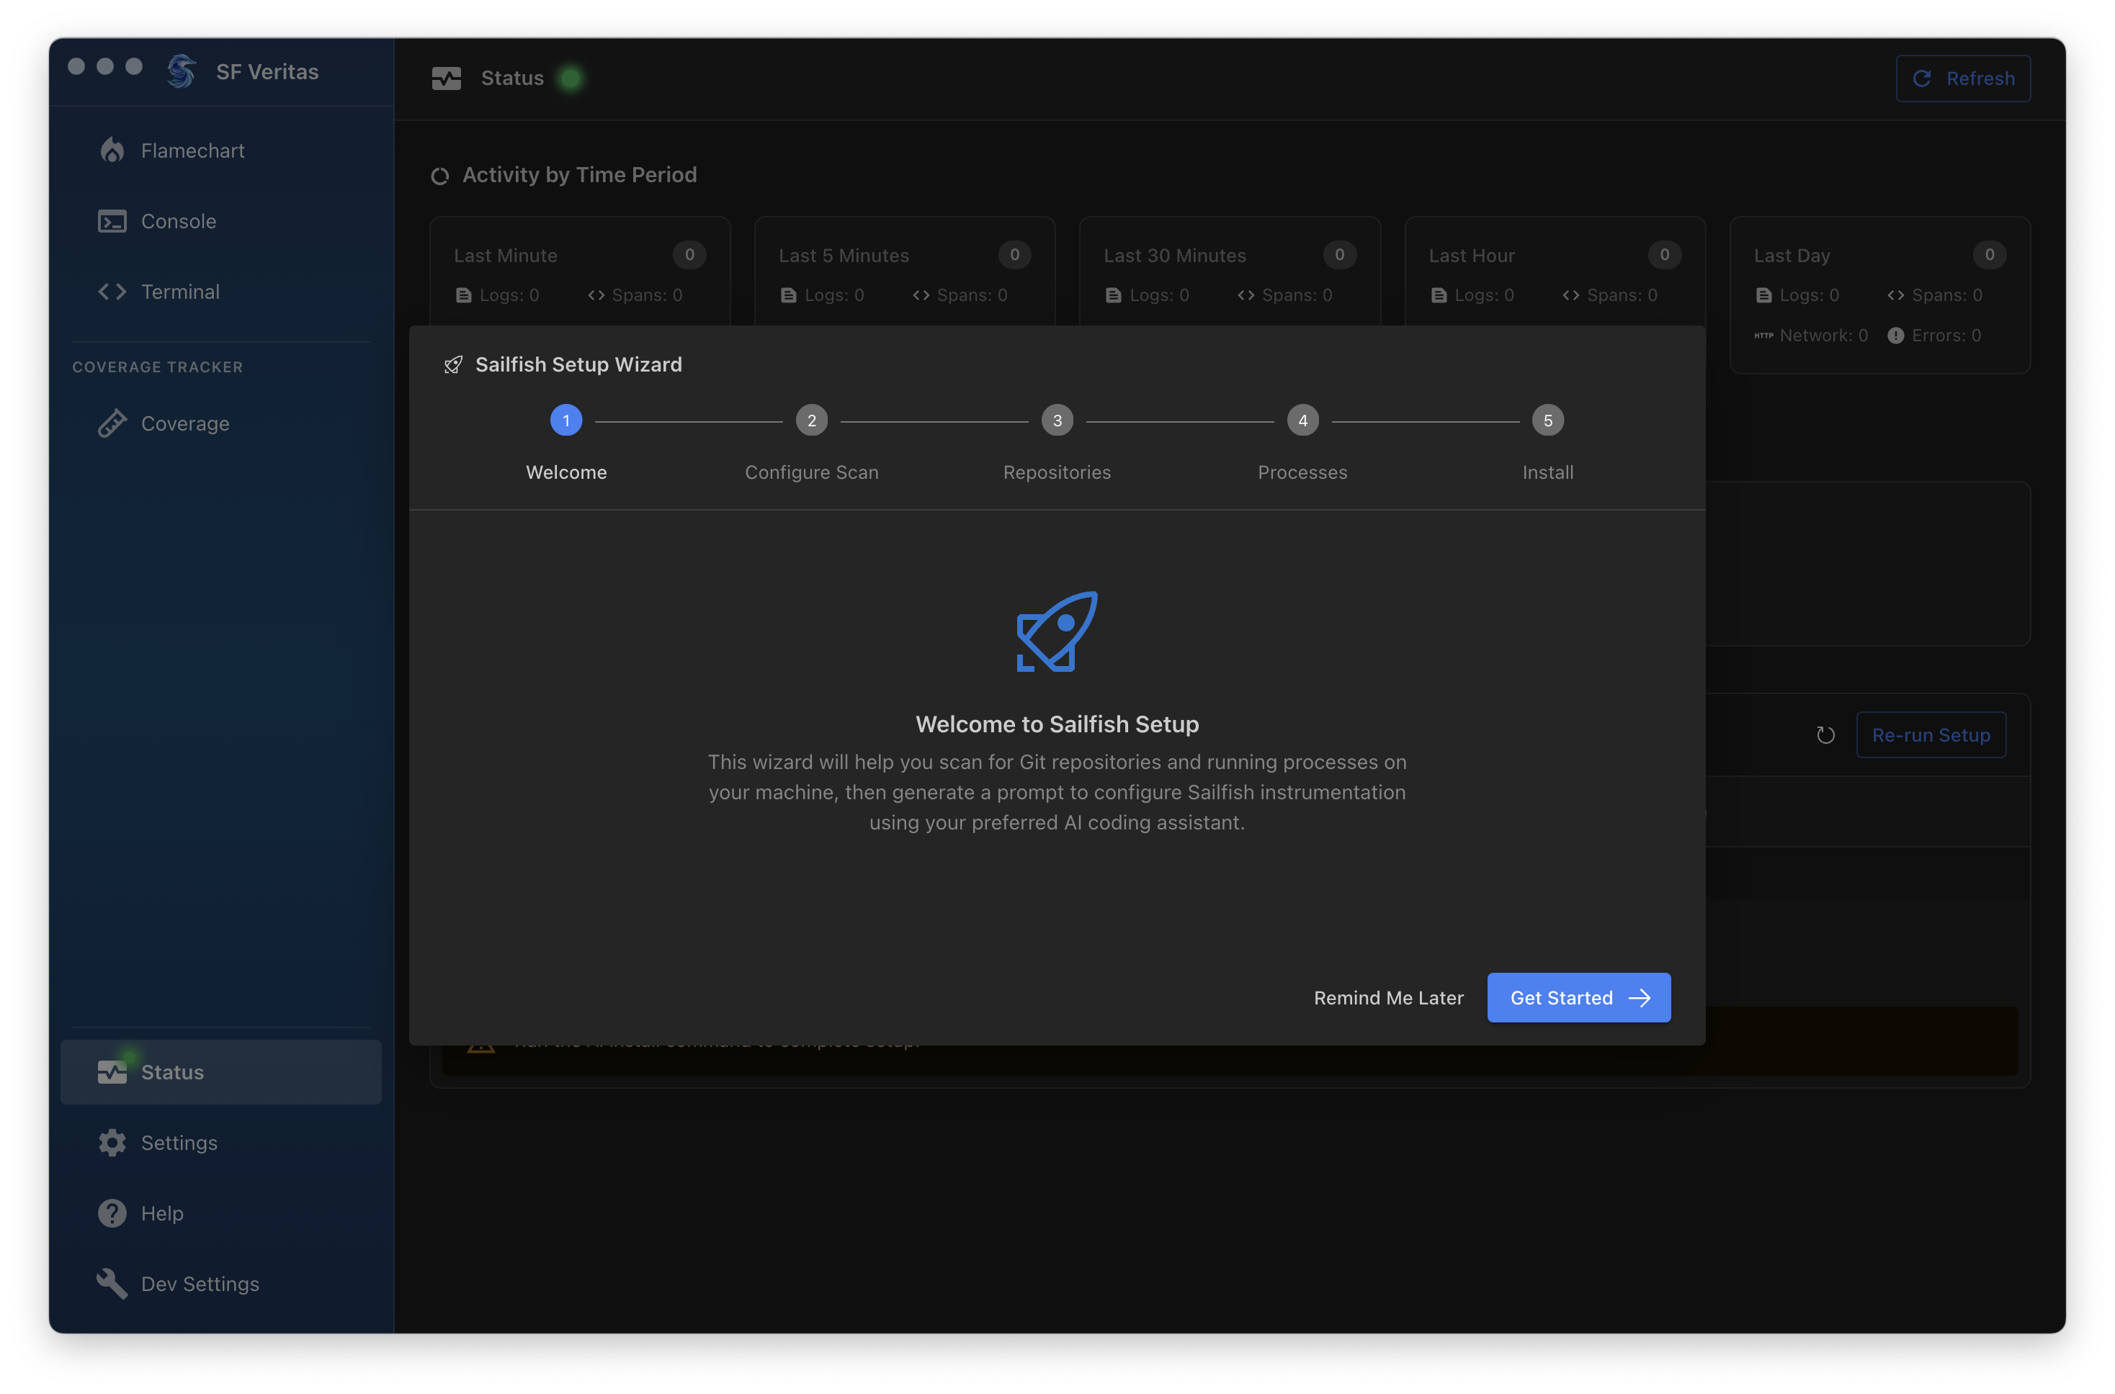Click the SF Veritas logo
The height and width of the screenshot is (1394, 2115).
tap(182, 71)
